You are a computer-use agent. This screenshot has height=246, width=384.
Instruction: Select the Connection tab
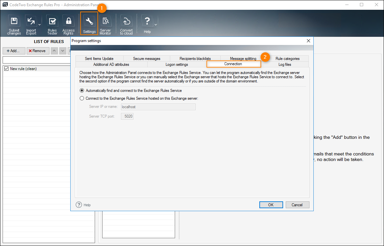234,64
